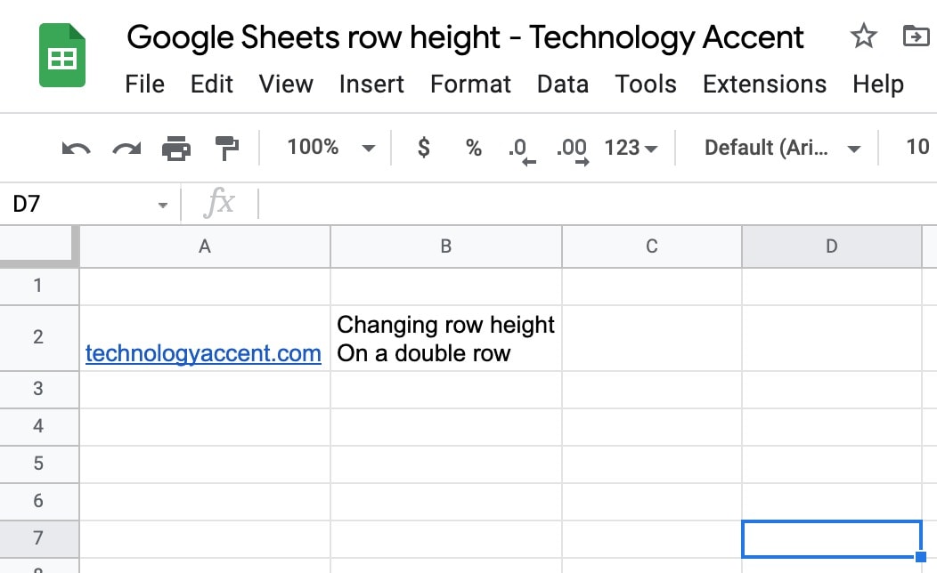Follow the technologyaccent.com link
Image resolution: width=937 pixels, height=573 pixels.
tap(203, 353)
